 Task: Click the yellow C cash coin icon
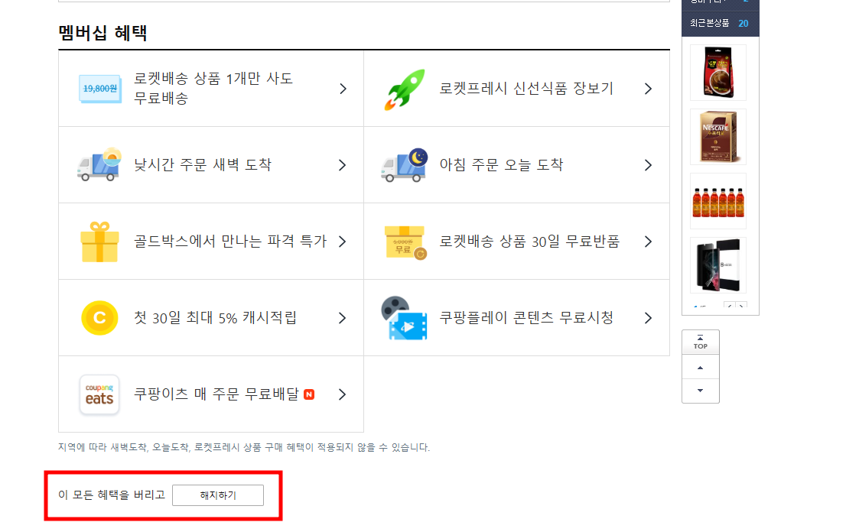click(x=99, y=318)
